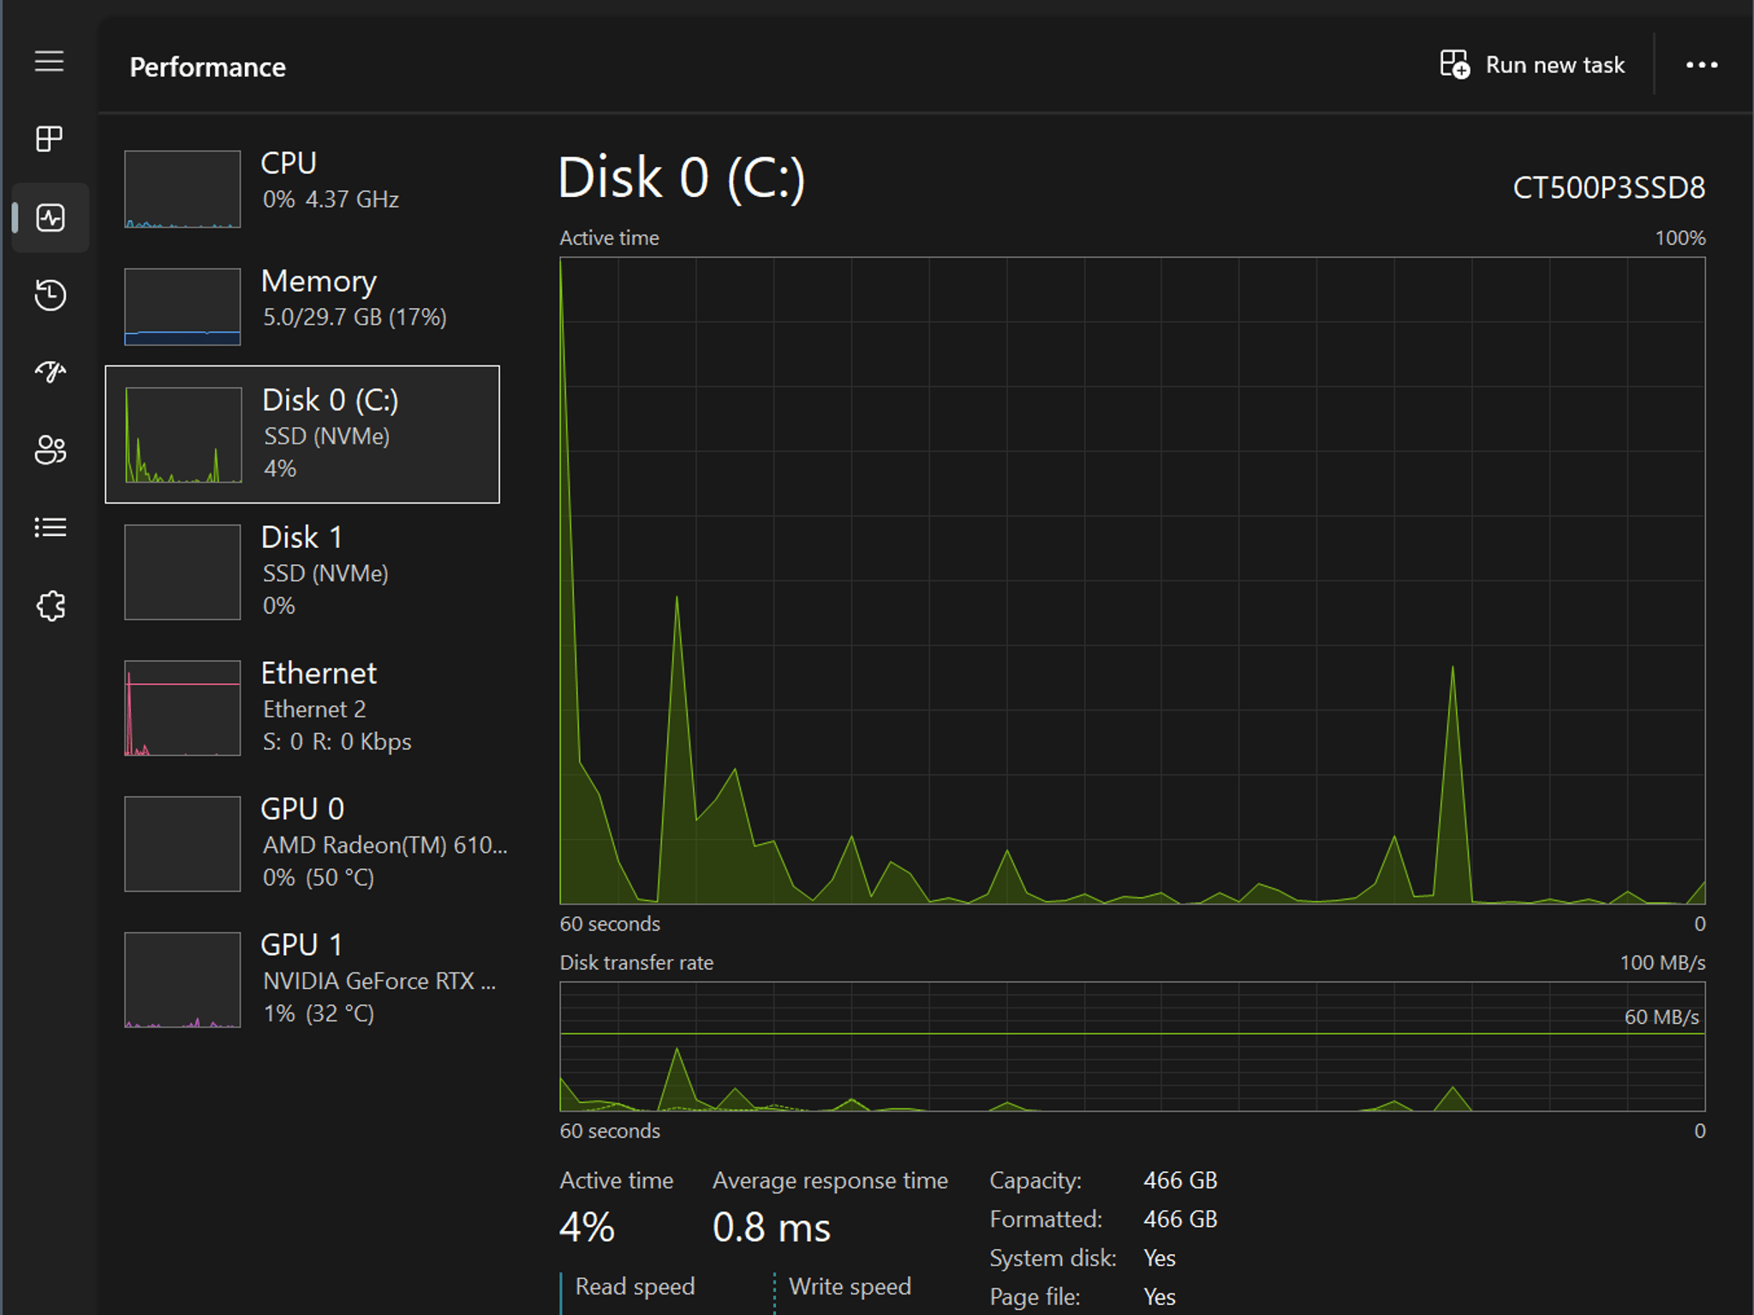Select the Disk 1 performance item
Viewport: 1754px width, 1315px height.
[302, 571]
